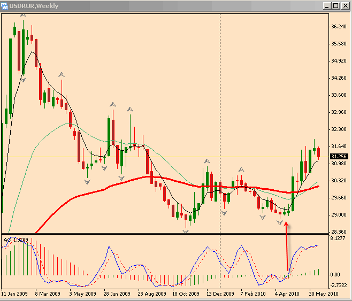Click the 28.360 price scale label
The width and height of the screenshot is (352, 301).
coord(339,231)
